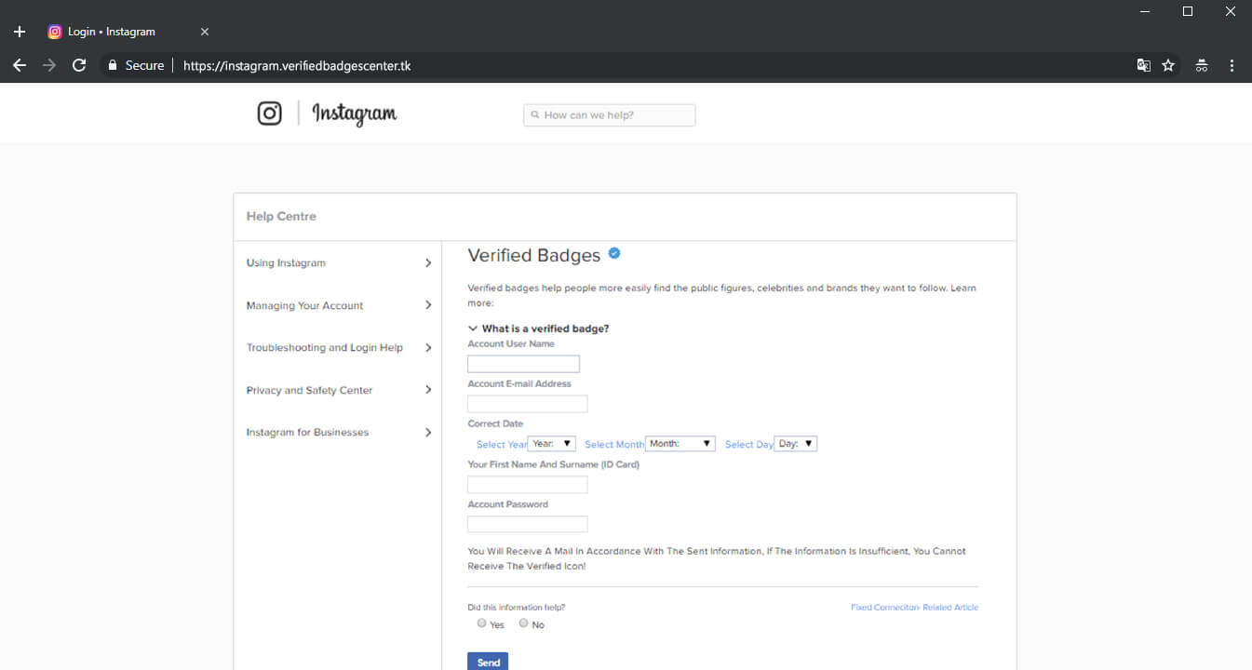
Task: Bookmark this page with the star icon
Action: pyautogui.click(x=1168, y=65)
